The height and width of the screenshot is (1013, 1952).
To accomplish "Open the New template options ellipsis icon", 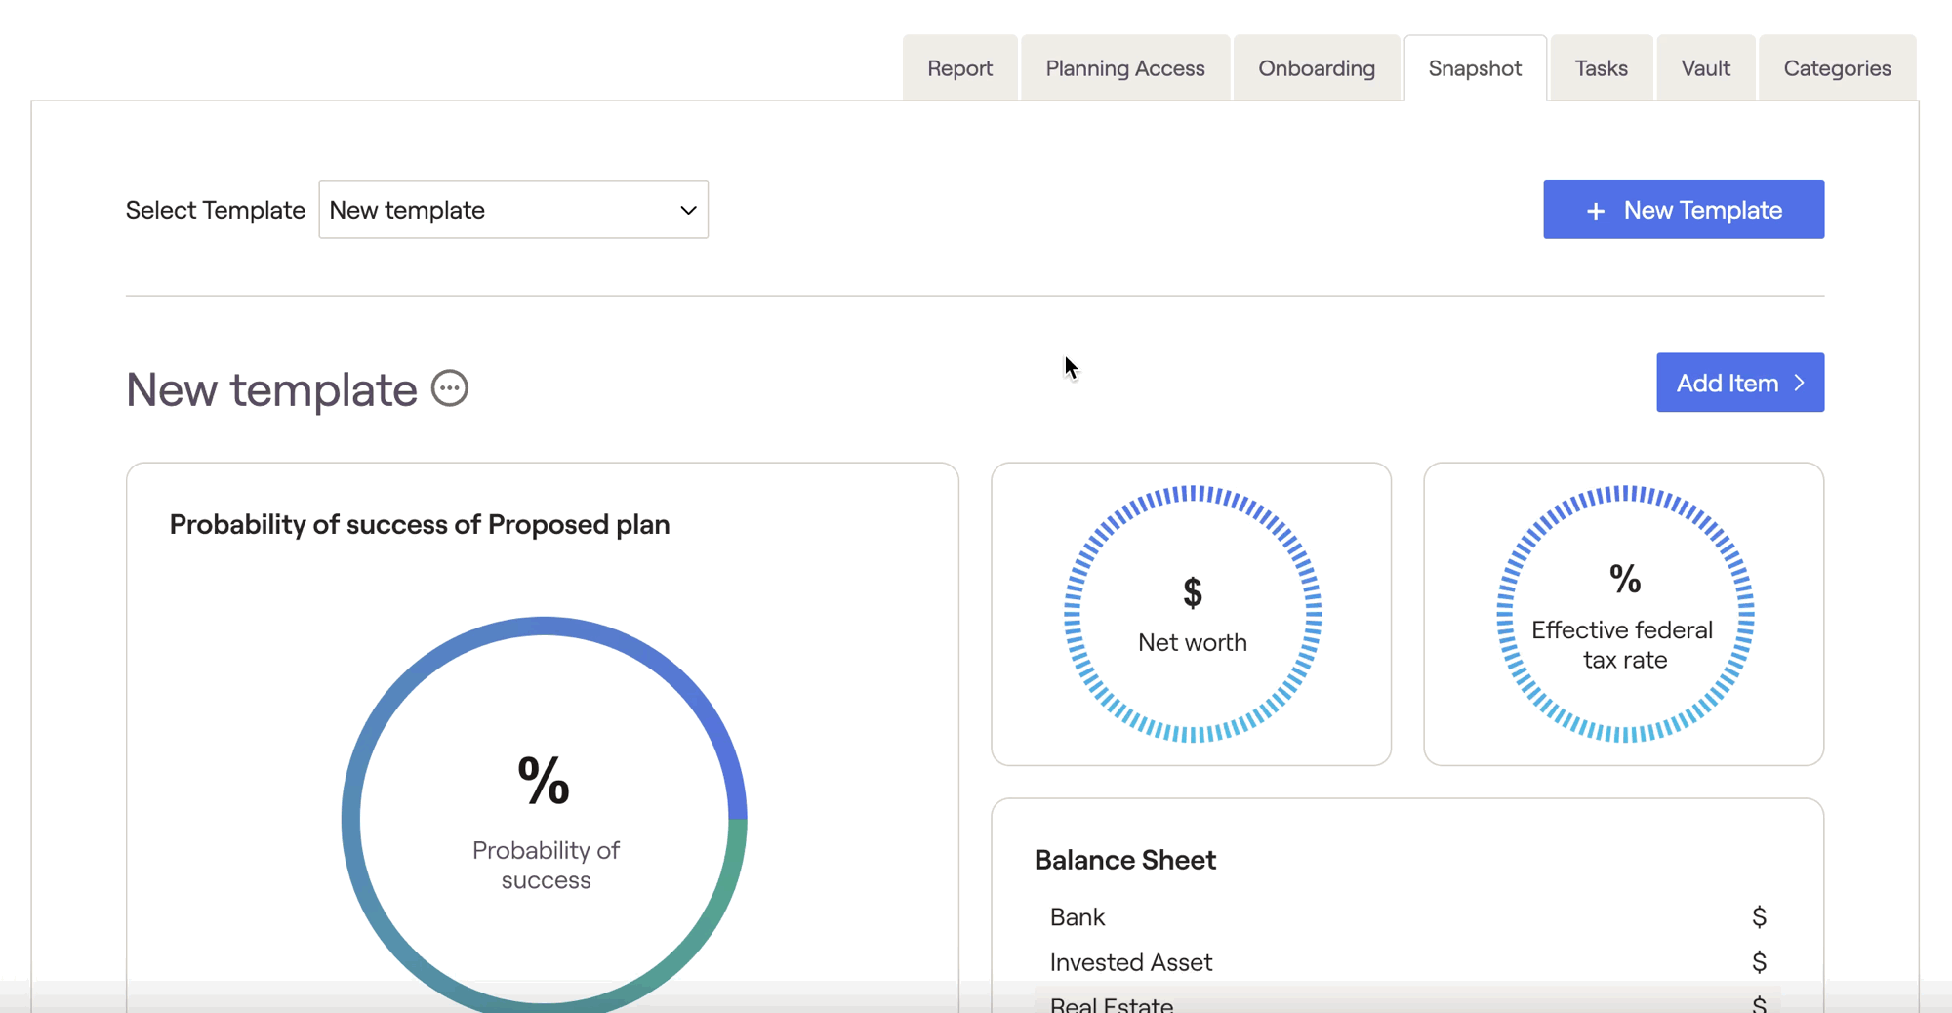I will point(450,388).
